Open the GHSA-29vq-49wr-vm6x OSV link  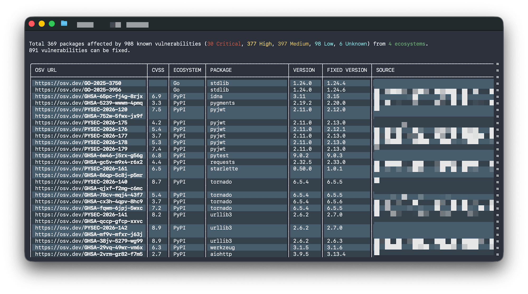[89, 248]
